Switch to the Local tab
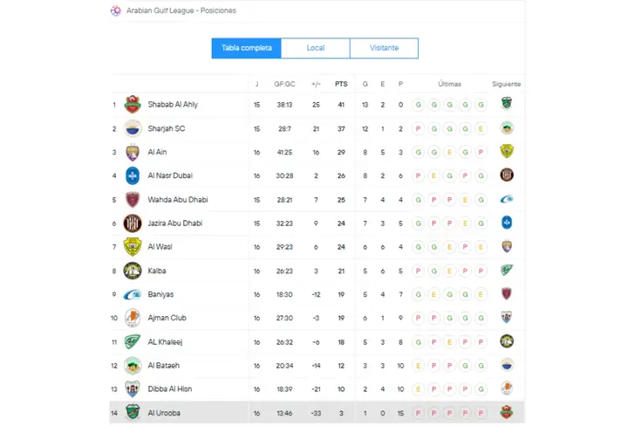Viewport: 635px width, 426px height. point(316,48)
